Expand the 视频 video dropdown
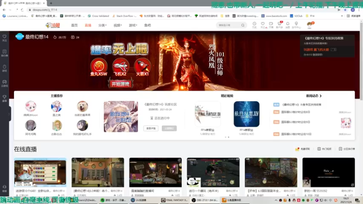363x204 pixels. click(x=118, y=25)
